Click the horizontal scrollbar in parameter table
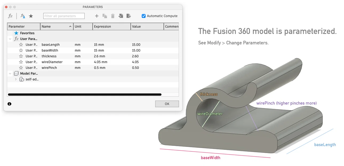The width and height of the screenshot is (344, 166). click(85, 94)
